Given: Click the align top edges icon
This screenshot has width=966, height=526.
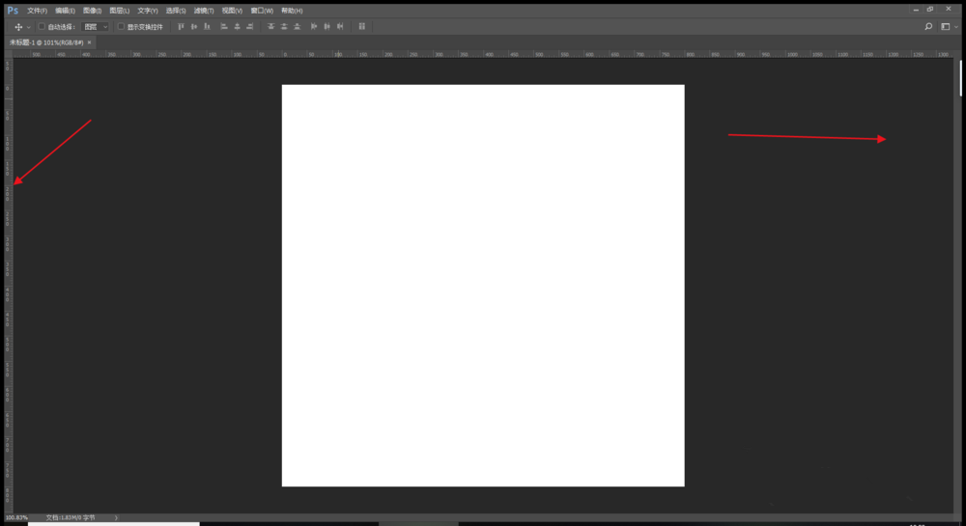Looking at the screenshot, I should [182, 26].
